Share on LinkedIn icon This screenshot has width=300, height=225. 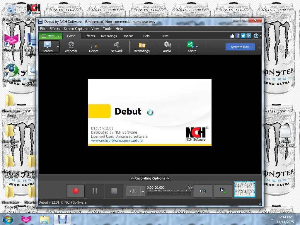[x=248, y=36]
